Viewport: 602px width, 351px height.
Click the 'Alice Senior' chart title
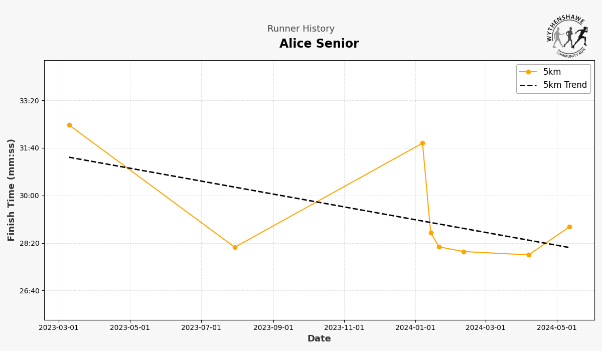pyautogui.click(x=319, y=44)
